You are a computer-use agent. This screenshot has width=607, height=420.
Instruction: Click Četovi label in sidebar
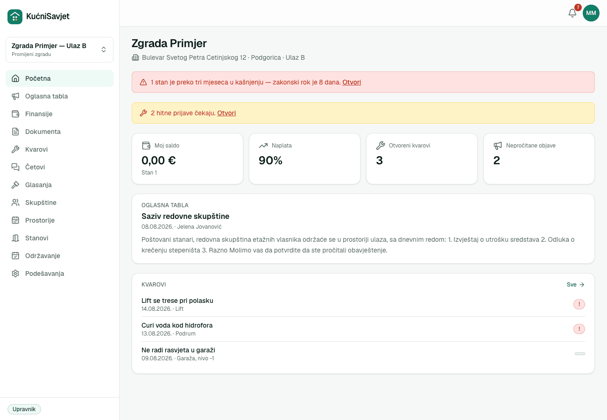click(x=35, y=167)
